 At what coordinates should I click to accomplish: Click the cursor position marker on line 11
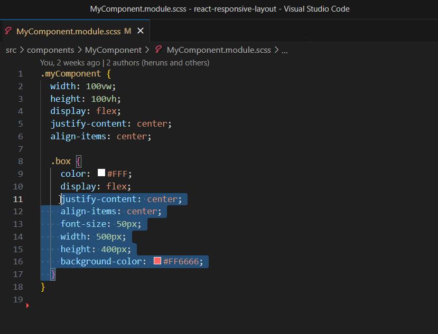tap(60, 199)
